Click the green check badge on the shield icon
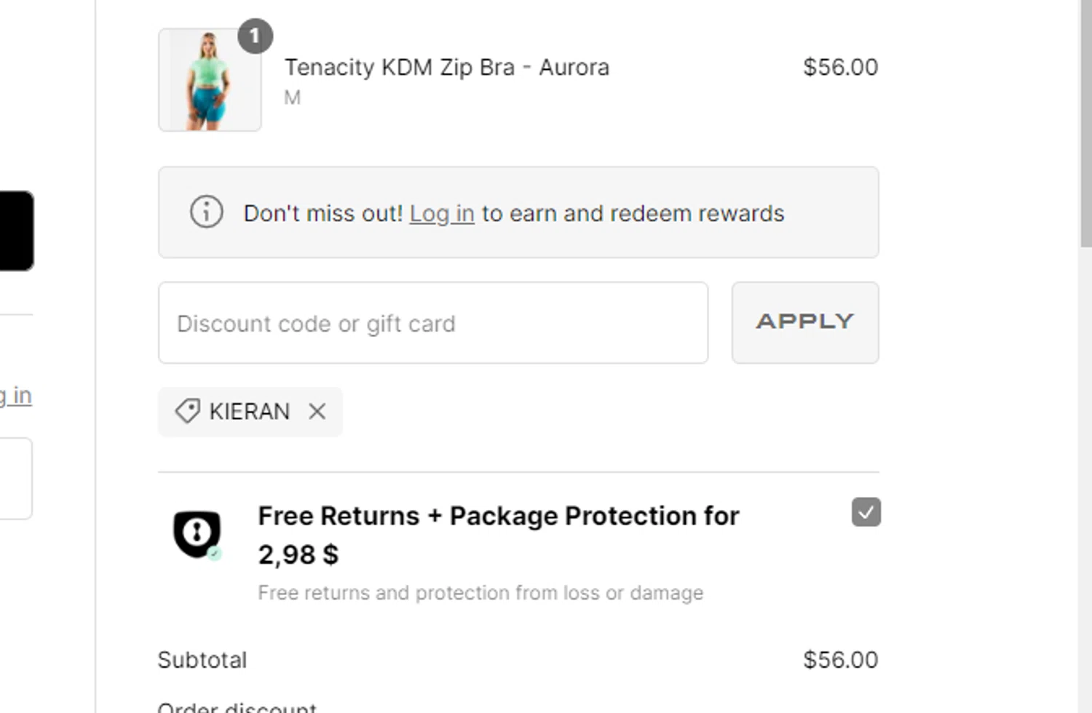The image size is (1092, 713). [214, 554]
